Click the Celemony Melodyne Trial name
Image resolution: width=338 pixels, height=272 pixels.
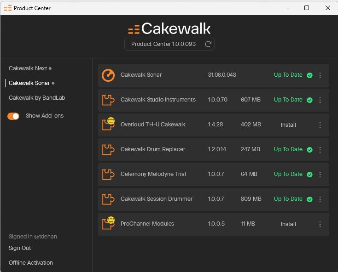click(x=153, y=174)
